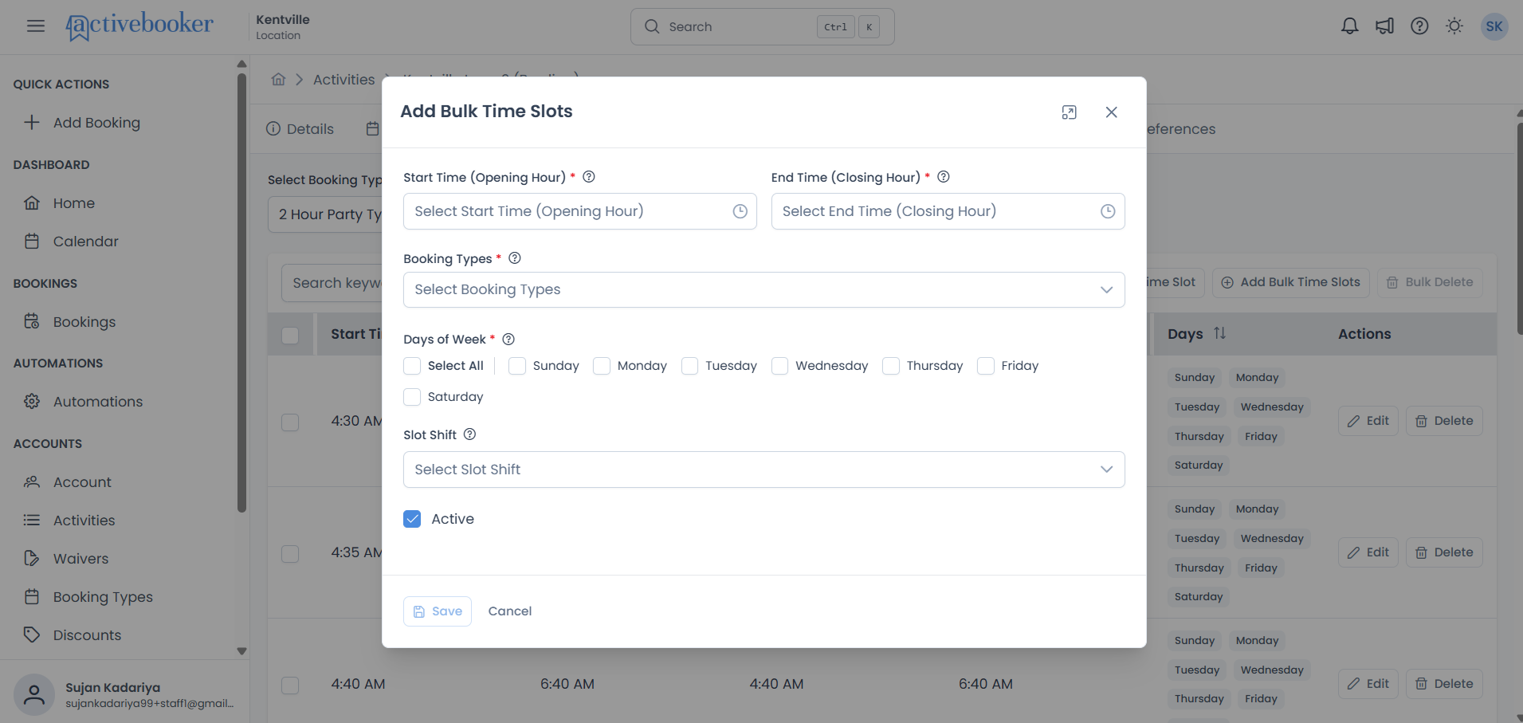
Task: Check the Tuesday checkbox
Action: click(x=690, y=366)
